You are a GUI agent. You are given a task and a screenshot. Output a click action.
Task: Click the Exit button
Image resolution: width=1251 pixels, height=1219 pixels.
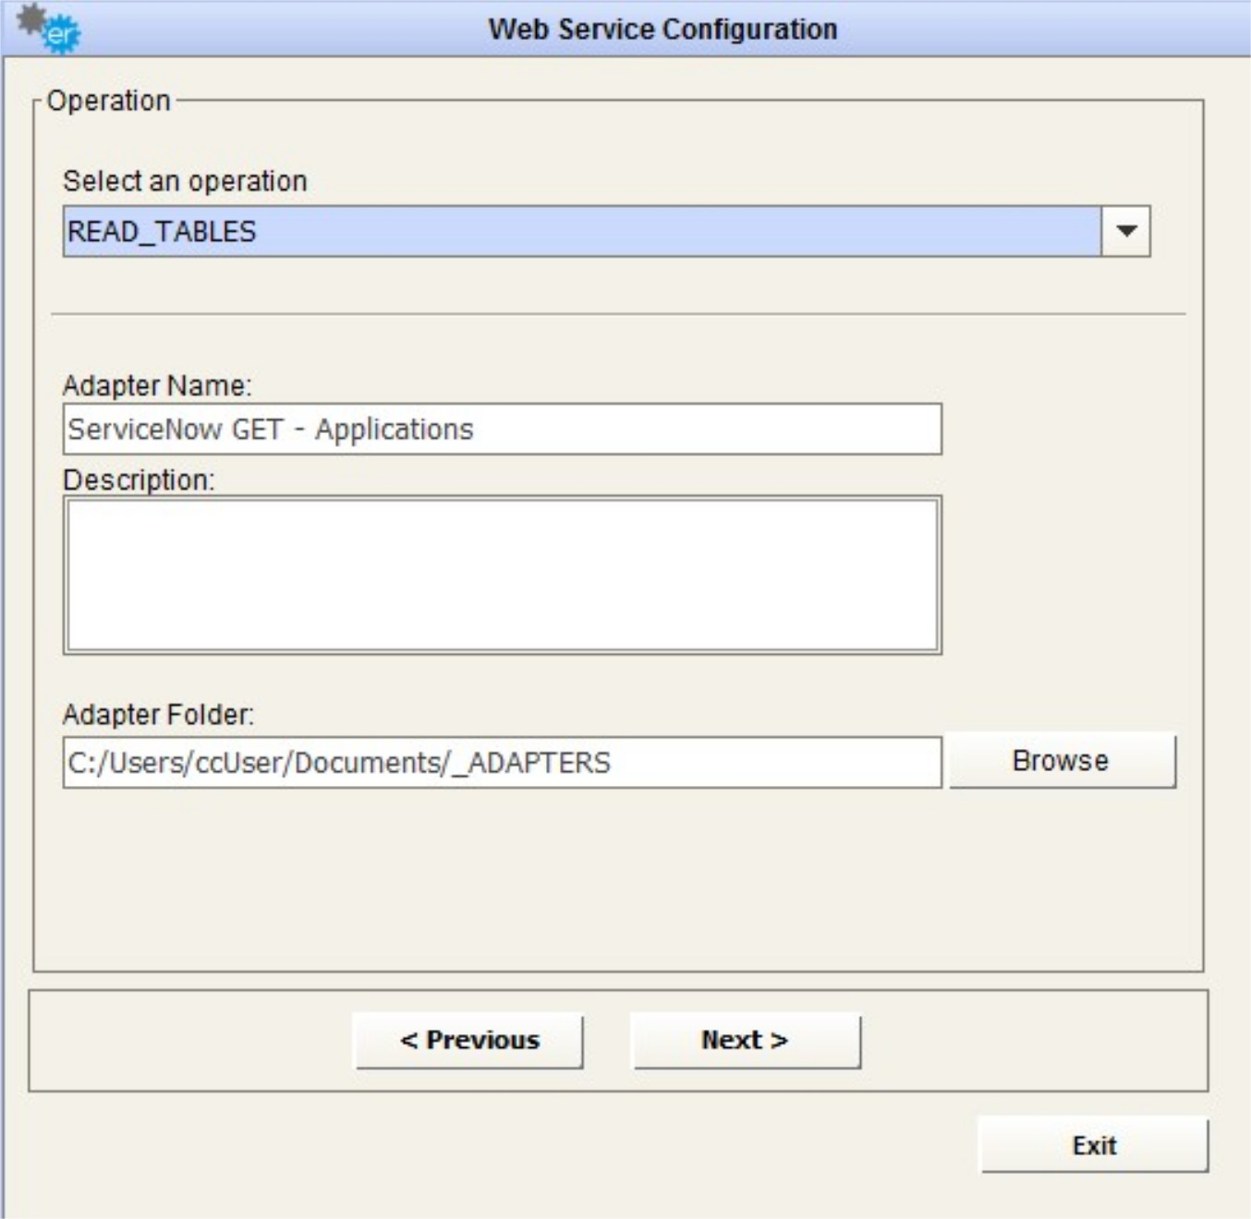click(x=1094, y=1145)
